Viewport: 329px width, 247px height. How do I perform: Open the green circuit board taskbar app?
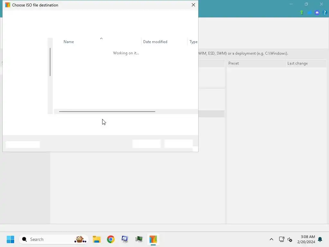[x=139, y=239]
